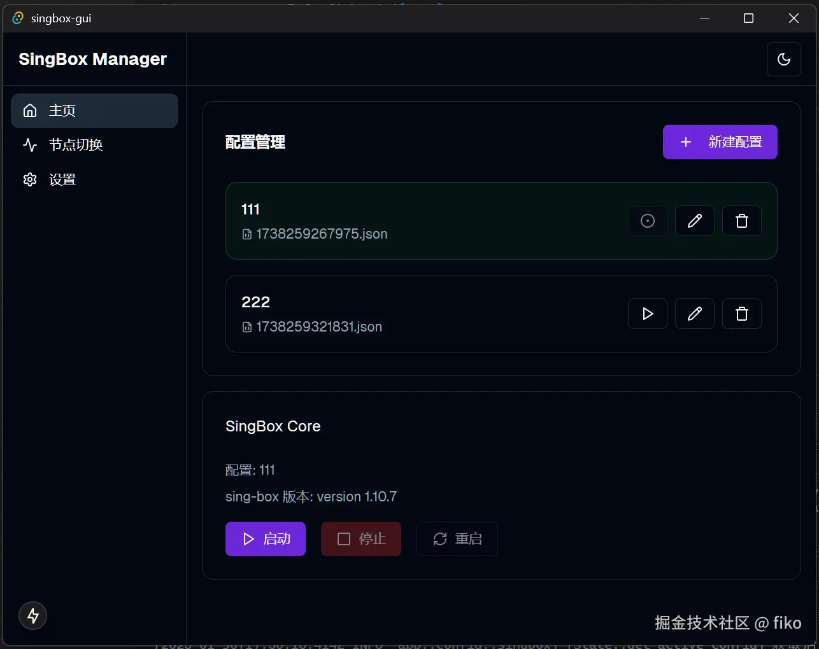Click the 1738259321831.json file name

click(319, 327)
